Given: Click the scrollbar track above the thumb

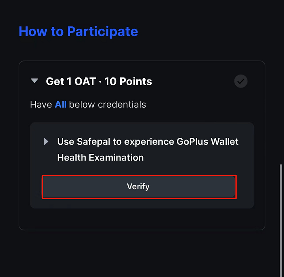Looking at the screenshot, I should (281, 82).
